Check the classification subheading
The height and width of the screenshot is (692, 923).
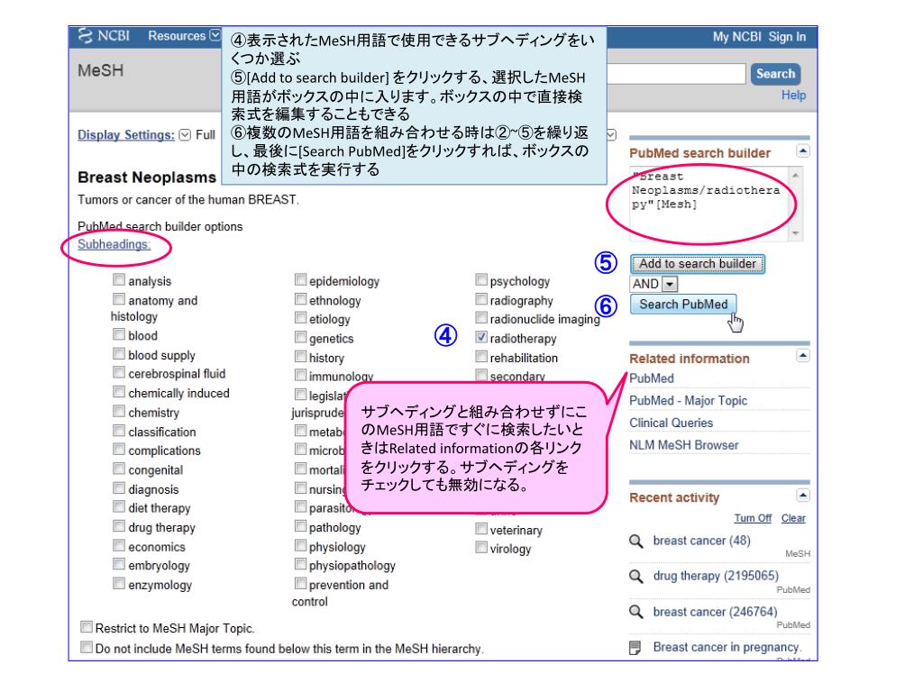[x=119, y=430]
